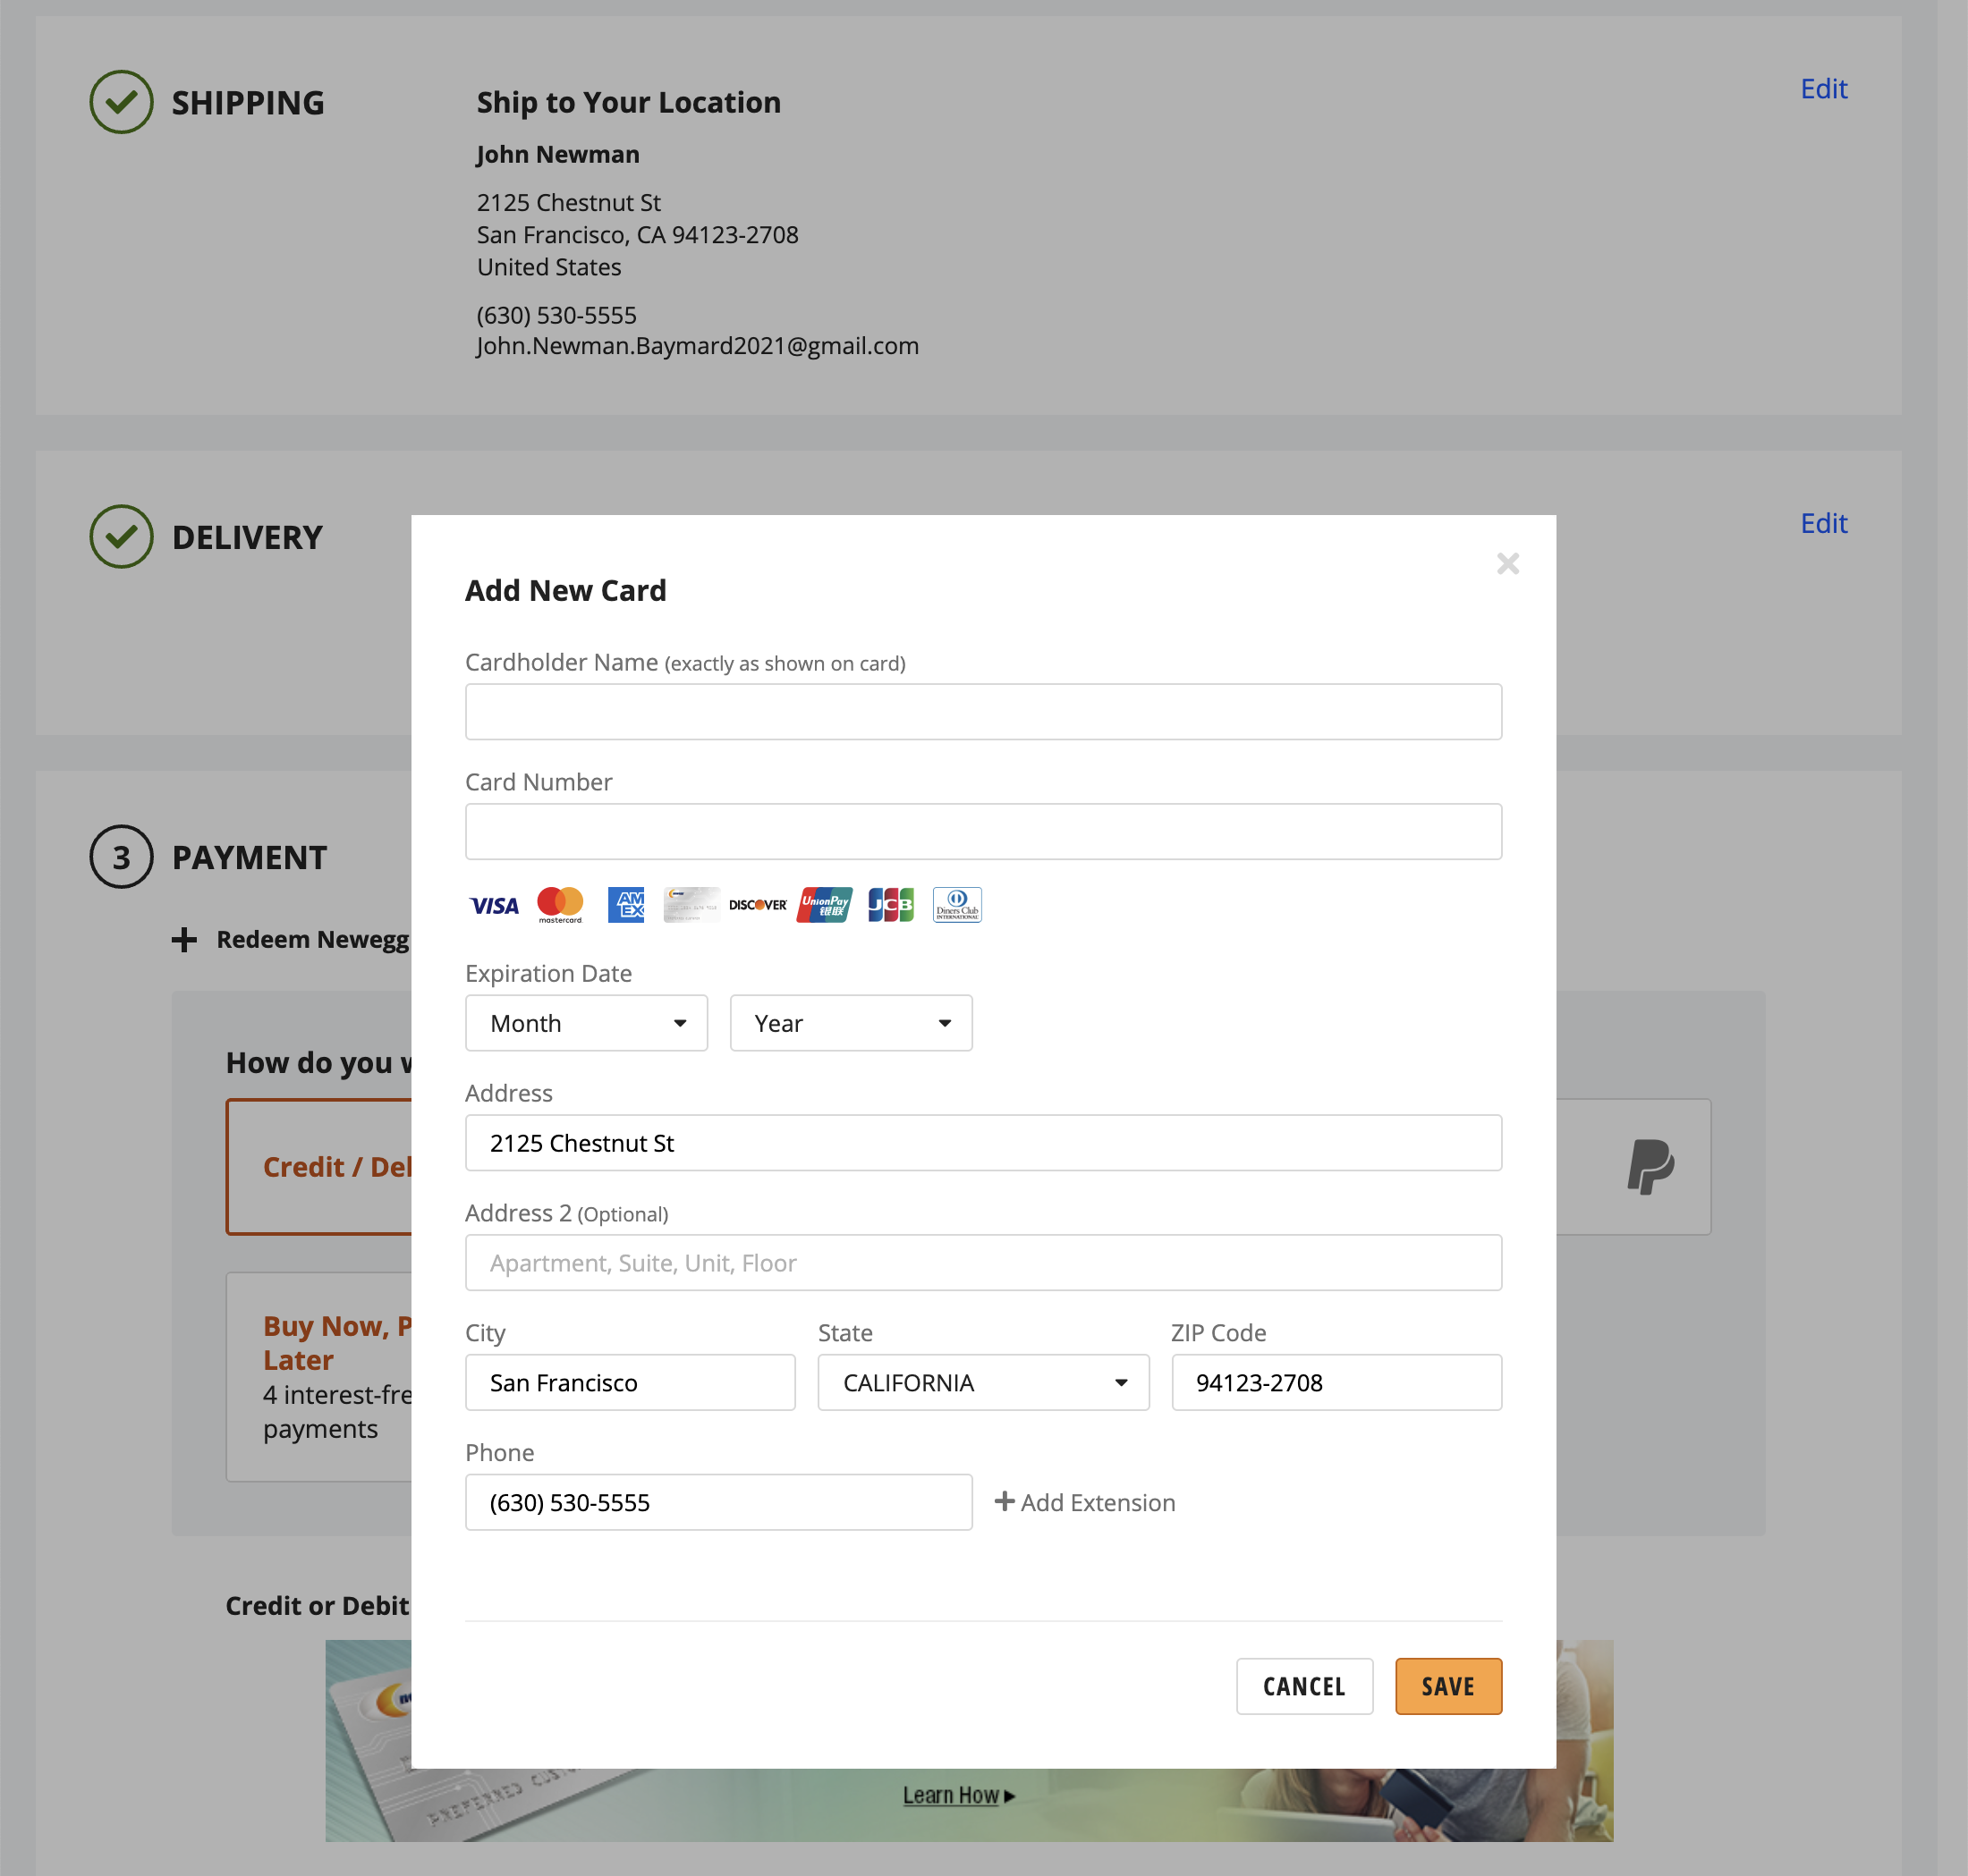Click Edit next to the SHIPPING section
Screen dimensions: 1968x1876
1824,89
